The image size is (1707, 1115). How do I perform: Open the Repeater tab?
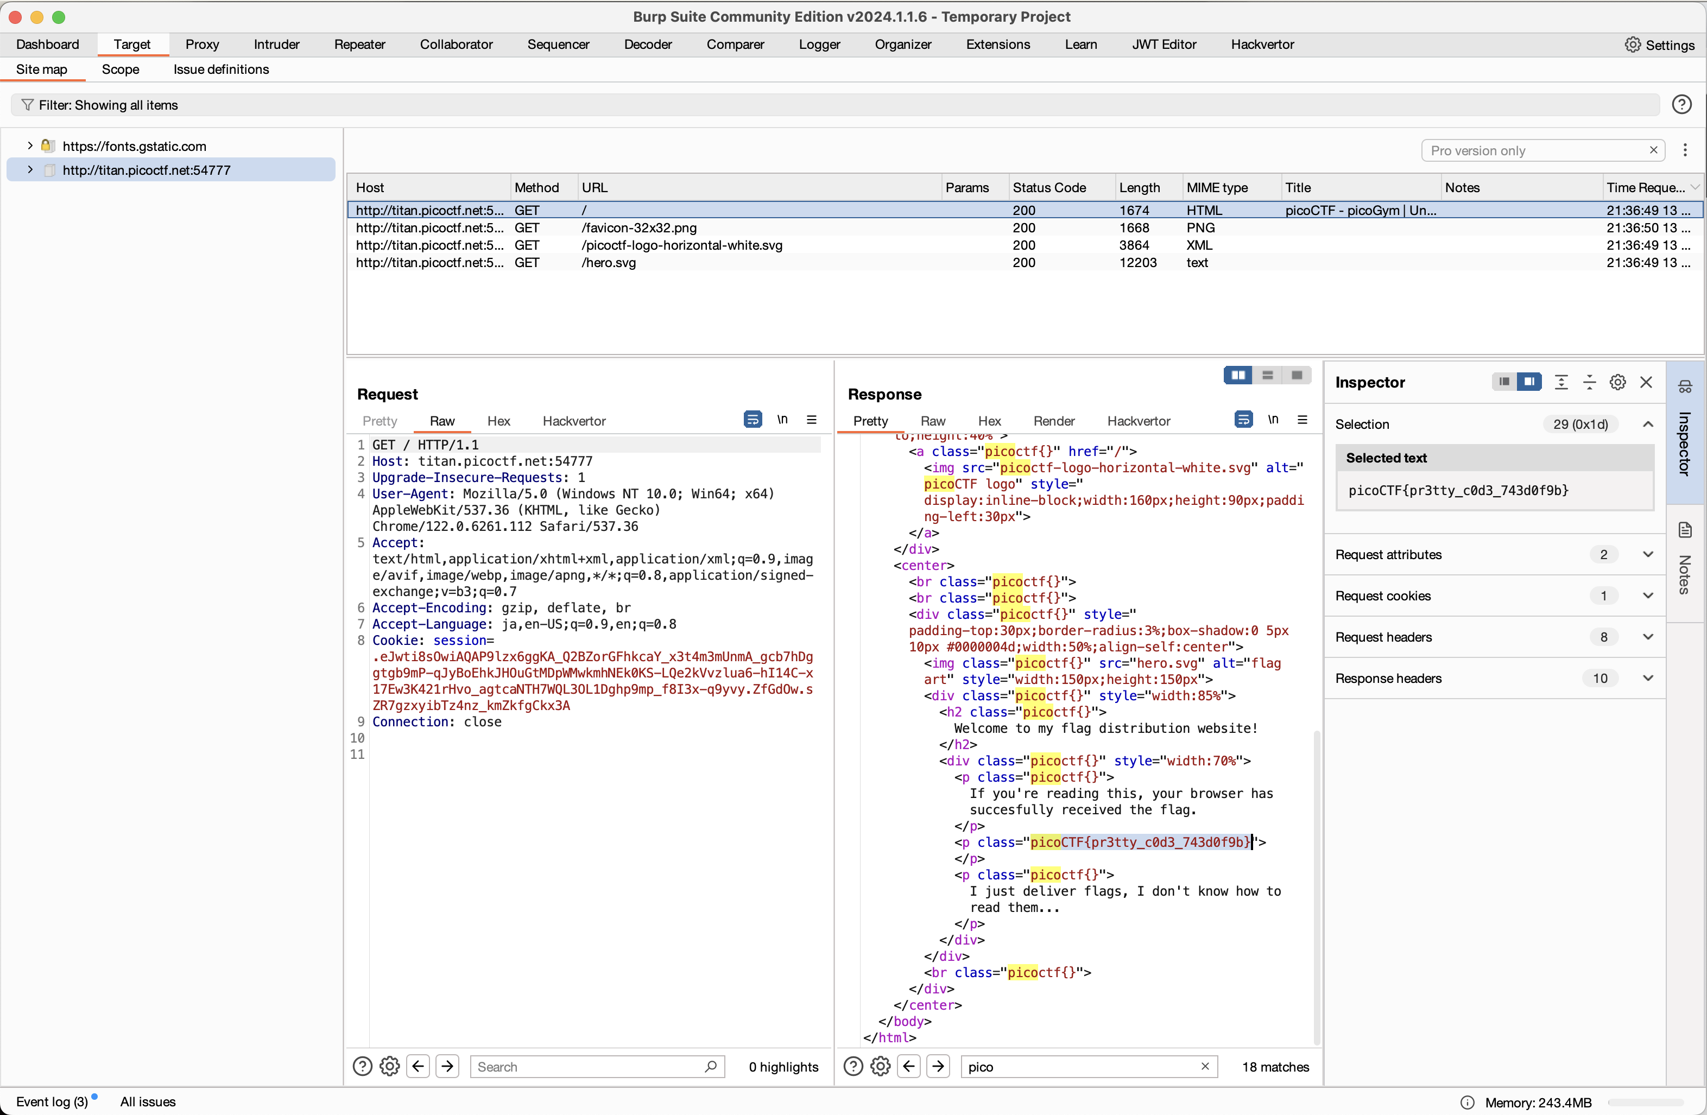point(359,45)
